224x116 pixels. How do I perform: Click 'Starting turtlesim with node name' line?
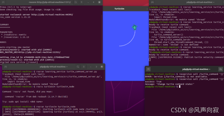tap(50, 109)
